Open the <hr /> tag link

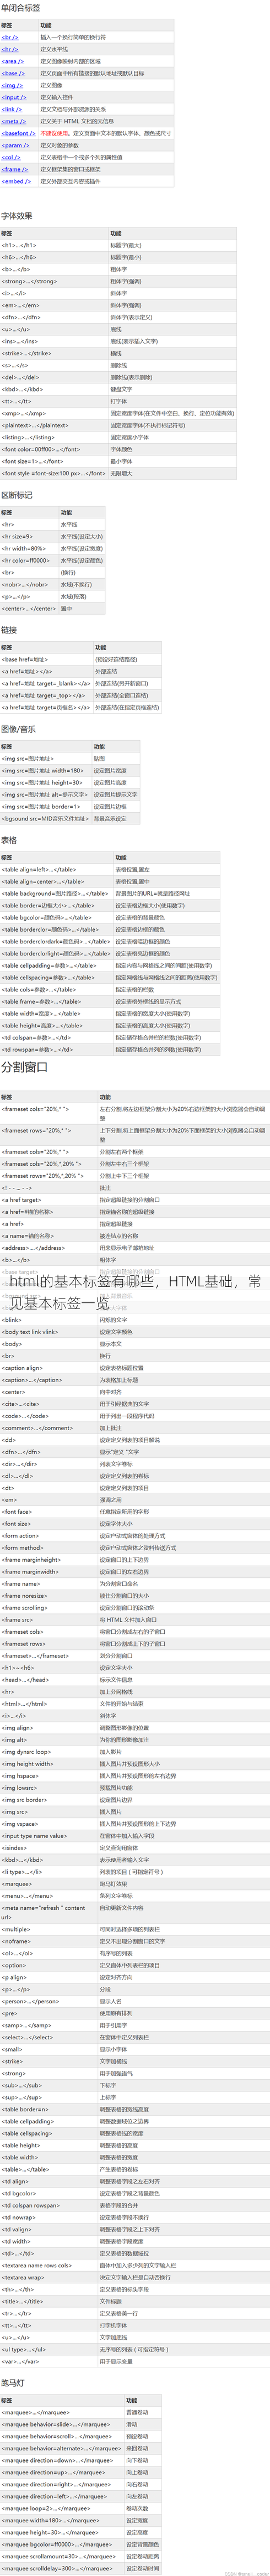tap(10, 49)
